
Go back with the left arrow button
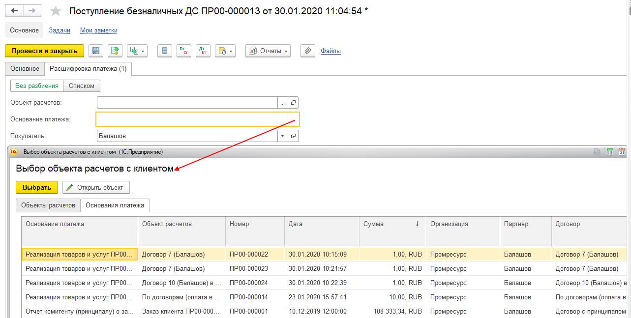pyautogui.click(x=14, y=10)
